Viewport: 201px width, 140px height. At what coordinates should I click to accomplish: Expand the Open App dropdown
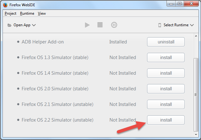click(22, 25)
